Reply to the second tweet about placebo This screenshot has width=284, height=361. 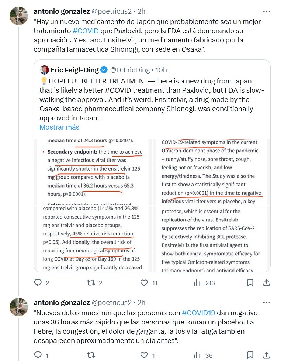[x=38, y=355]
